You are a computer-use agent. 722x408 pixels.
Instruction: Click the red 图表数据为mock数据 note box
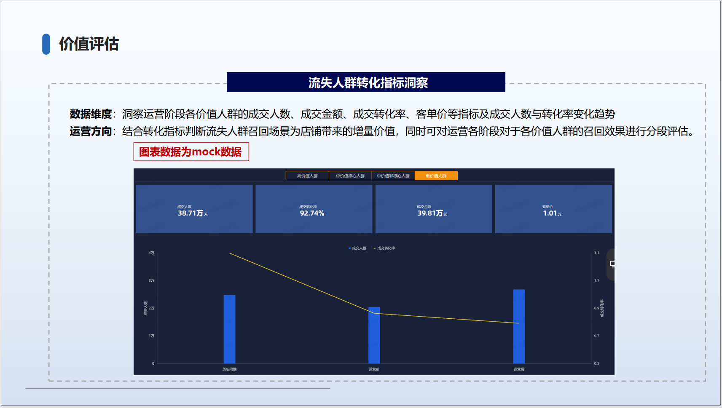(x=191, y=152)
